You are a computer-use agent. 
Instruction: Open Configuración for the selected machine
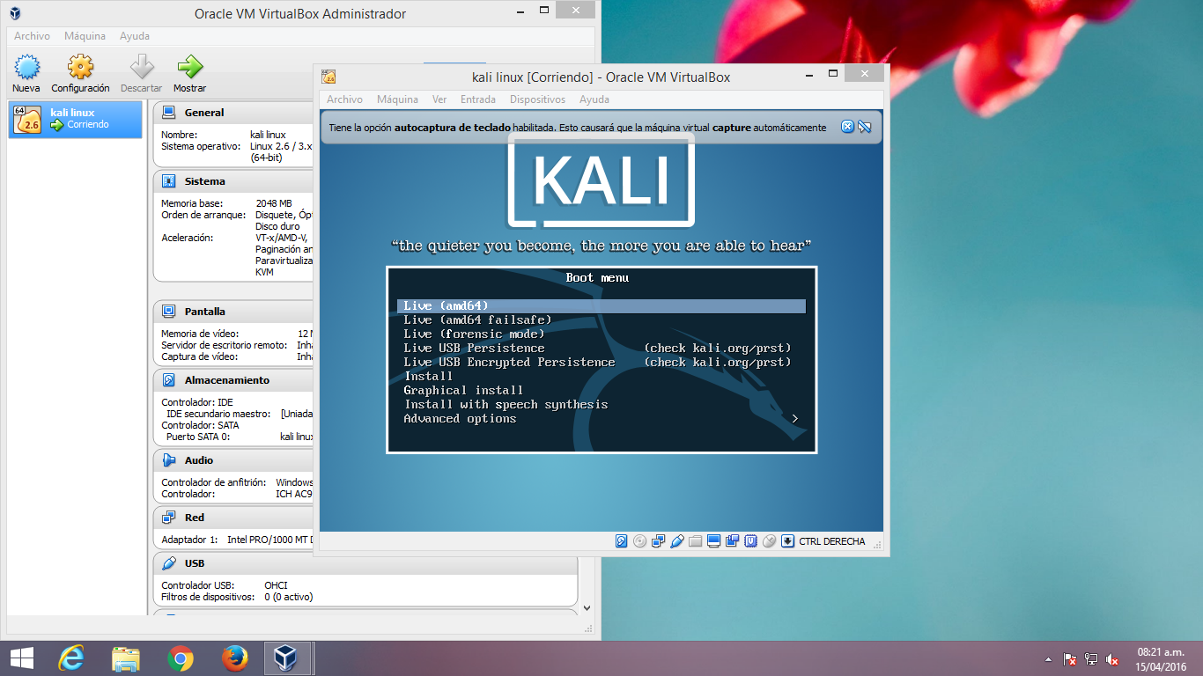tap(79, 70)
